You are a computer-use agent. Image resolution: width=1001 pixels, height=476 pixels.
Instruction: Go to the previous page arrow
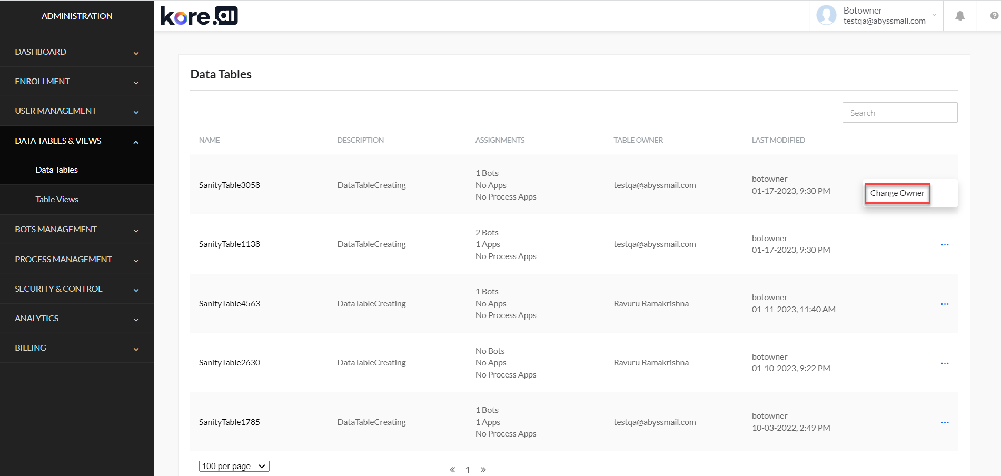coord(452,470)
